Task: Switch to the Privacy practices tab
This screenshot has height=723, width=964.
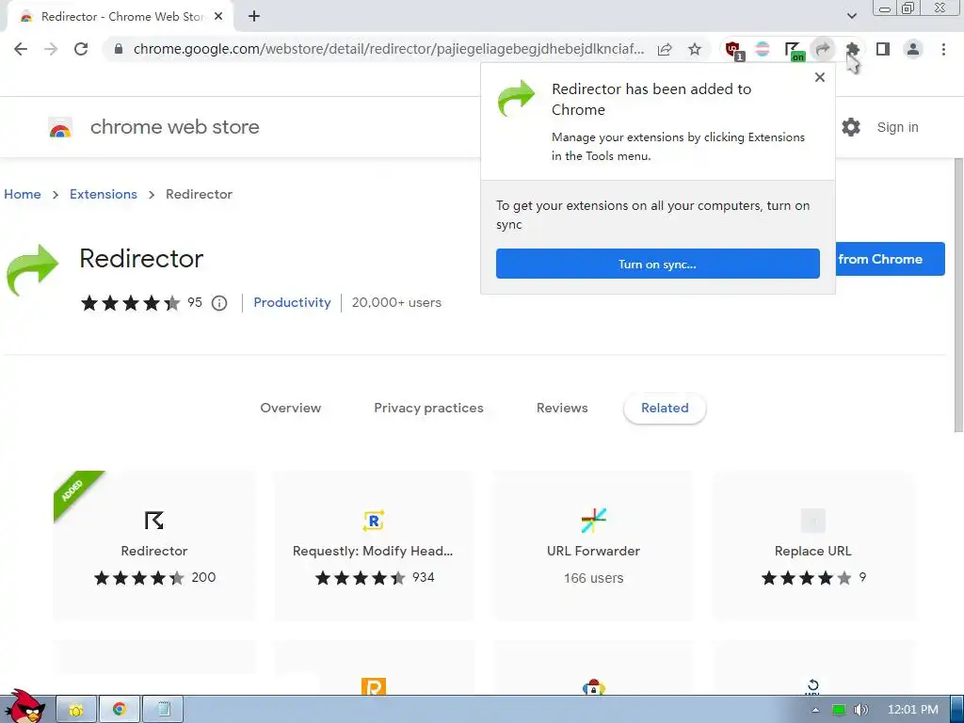Action: 428,409
